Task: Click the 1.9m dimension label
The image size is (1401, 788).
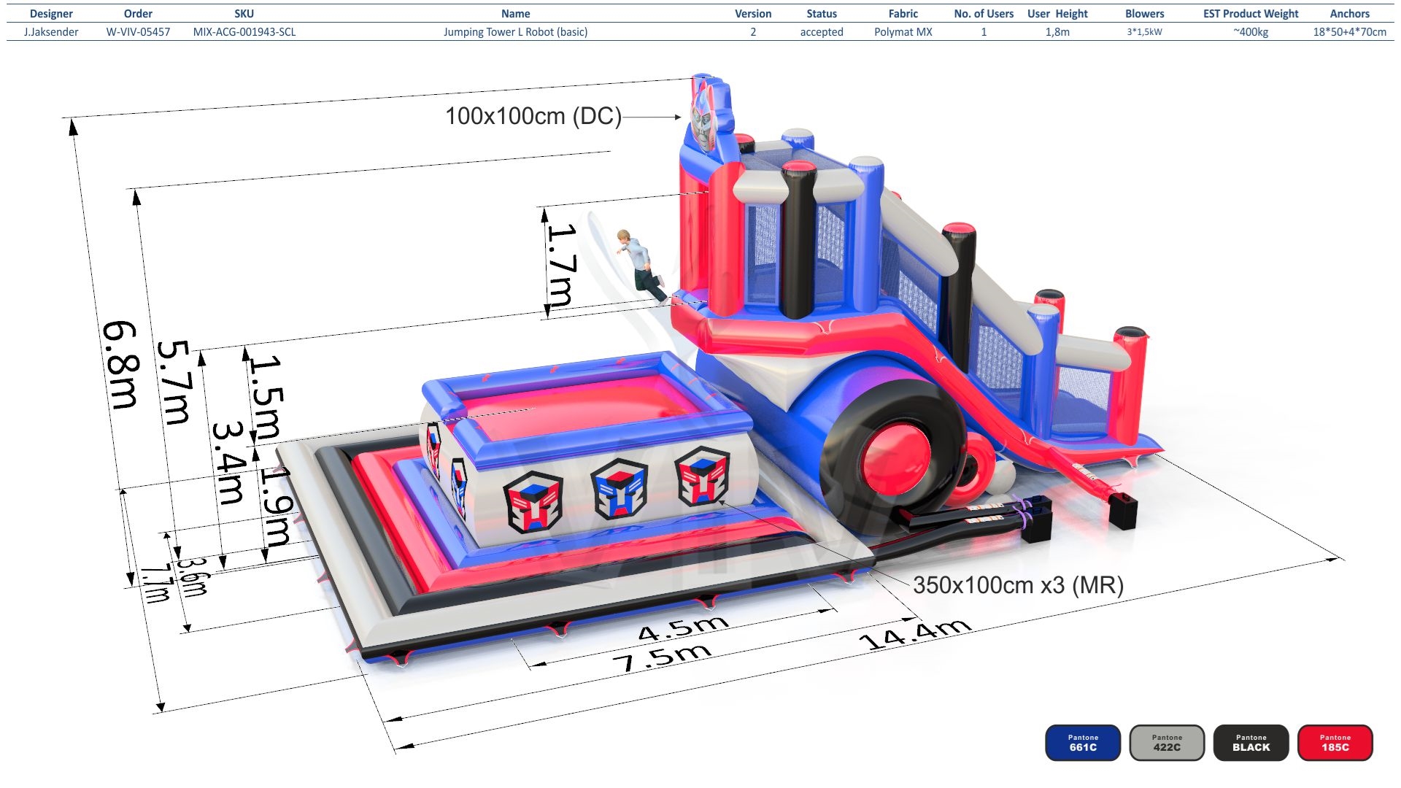Action: tap(277, 507)
